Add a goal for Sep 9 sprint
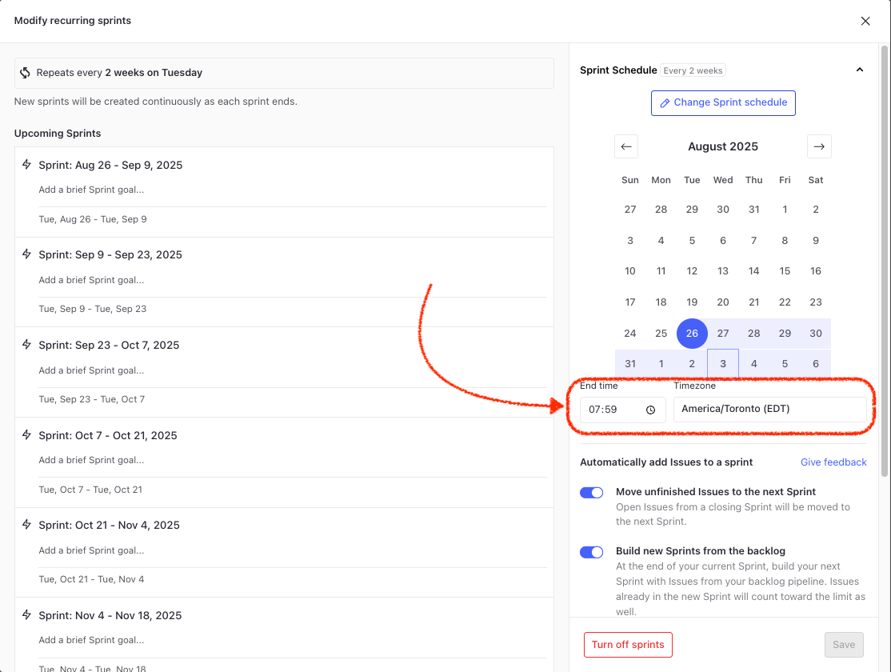 pyautogui.click(x=92, y=280)
